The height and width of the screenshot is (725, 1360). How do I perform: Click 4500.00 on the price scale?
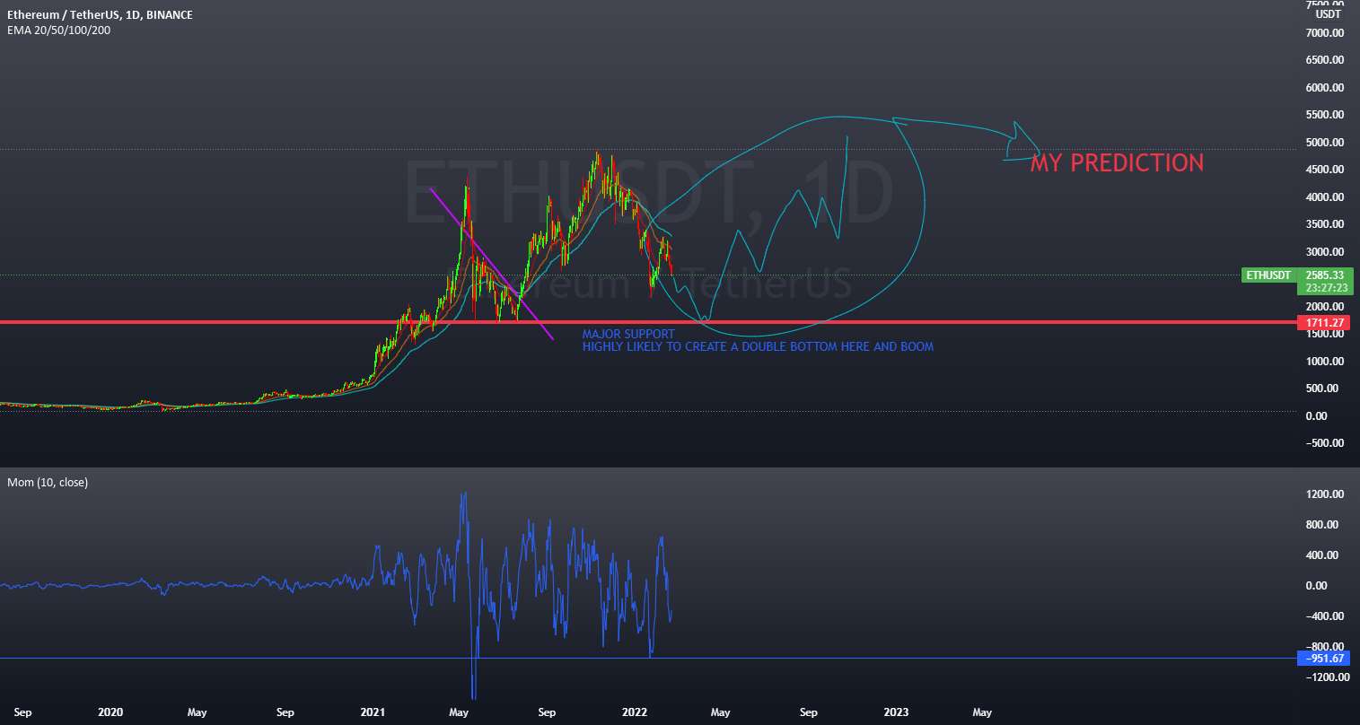pyautogui.click(x=1324, y=170)
